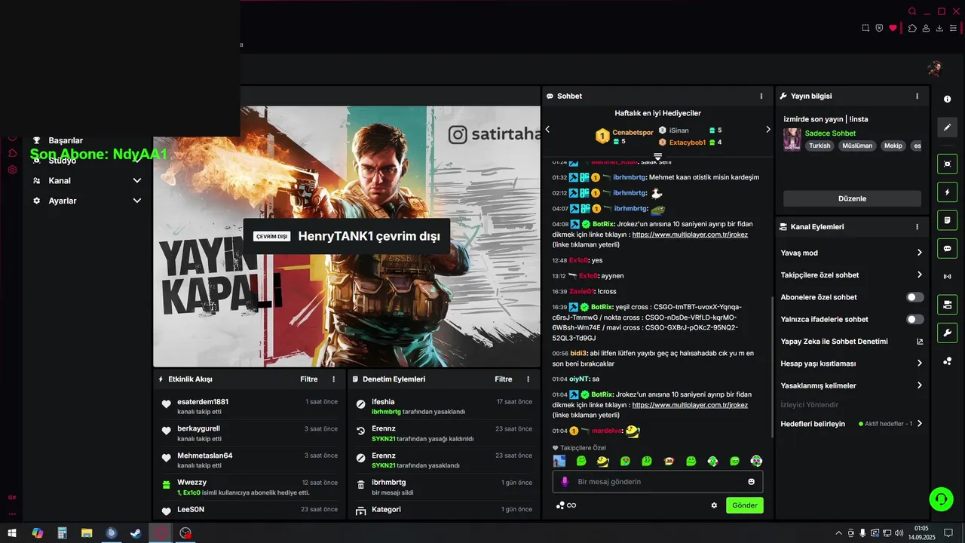965x543 pixels.
Task: Expand the Ayarlar section in the sidebar
Action: (x=137, y=201)
